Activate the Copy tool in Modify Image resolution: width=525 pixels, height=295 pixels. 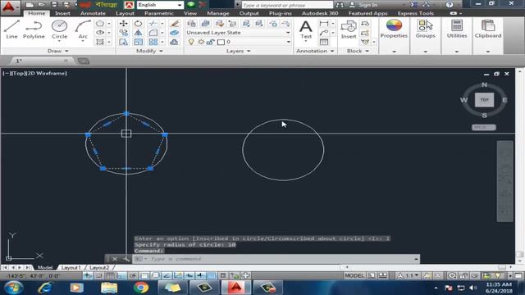124,33
